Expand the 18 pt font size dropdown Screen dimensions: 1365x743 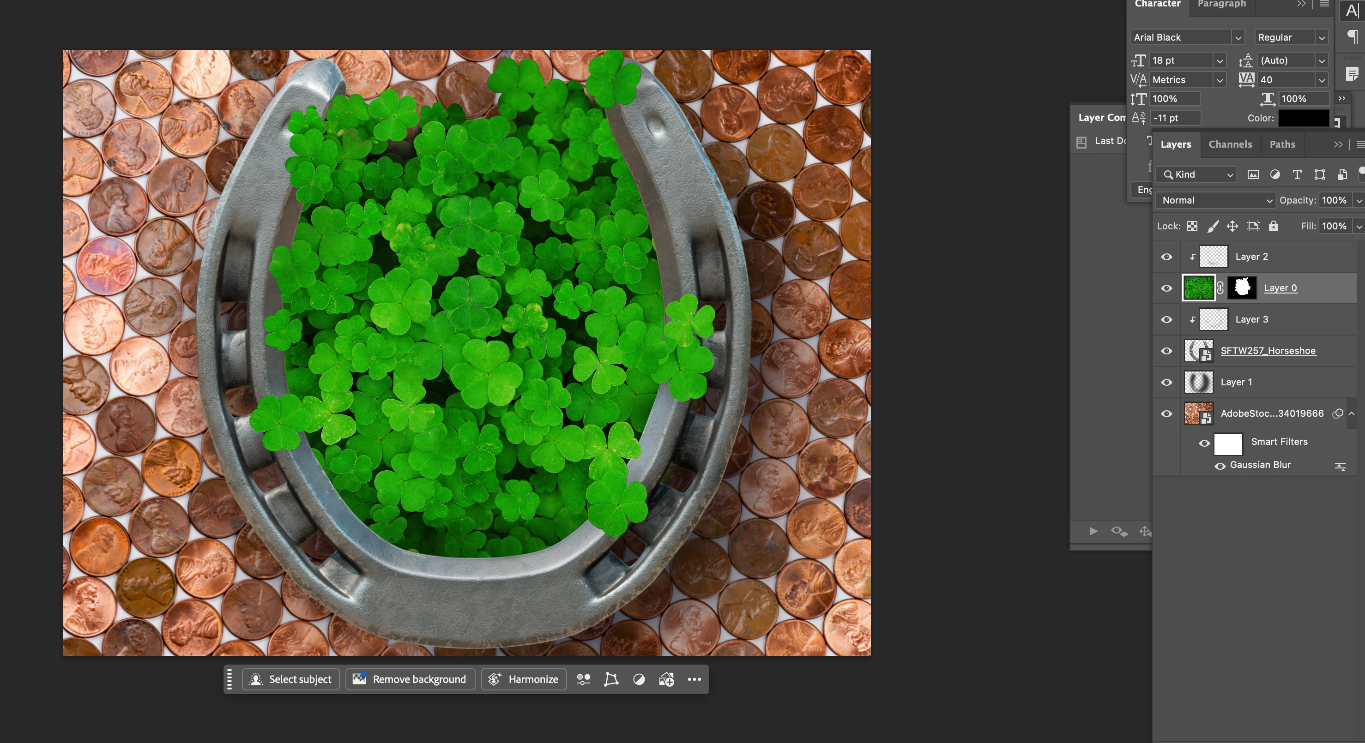click(x=1220, y=61)
